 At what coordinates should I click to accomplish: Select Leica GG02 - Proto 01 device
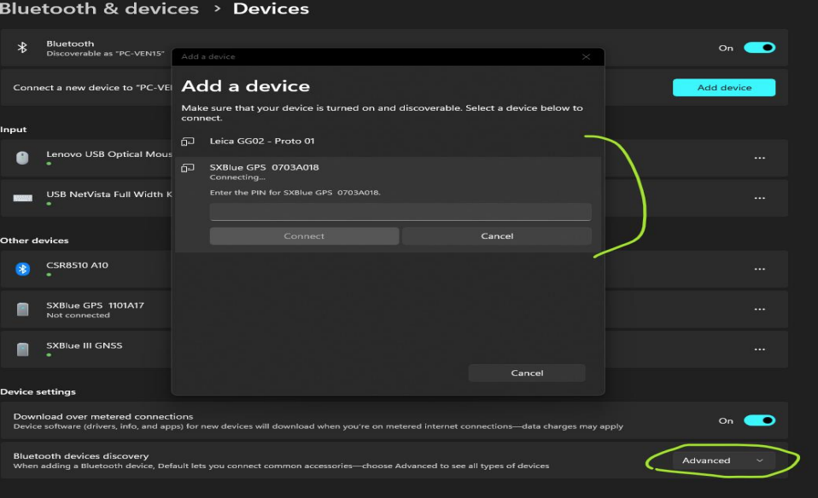tap(389, 142)
